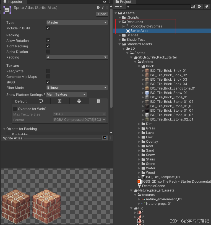Select the dedicated server platform tab icon
Screen dimensions: 211x225
pos(60,101)
